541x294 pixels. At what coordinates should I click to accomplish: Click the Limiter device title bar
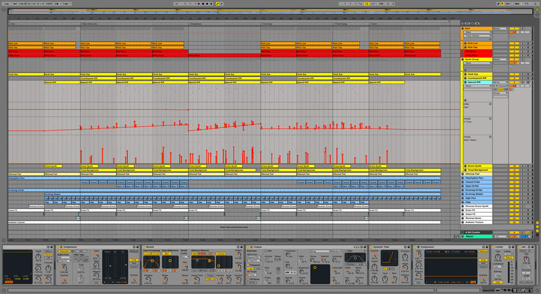pyautogui.click(x=501, y=247)
